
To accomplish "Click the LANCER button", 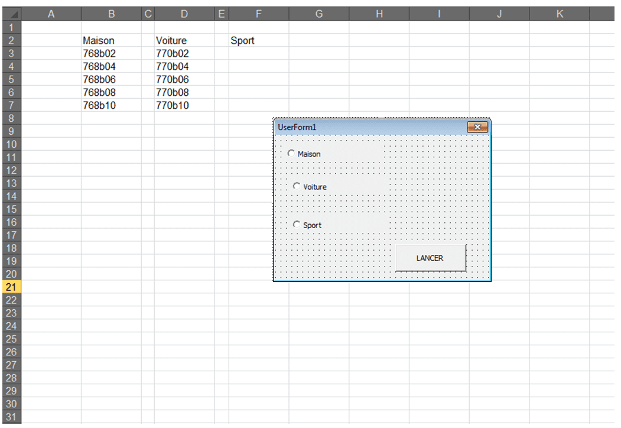I will tap(430, 258).
